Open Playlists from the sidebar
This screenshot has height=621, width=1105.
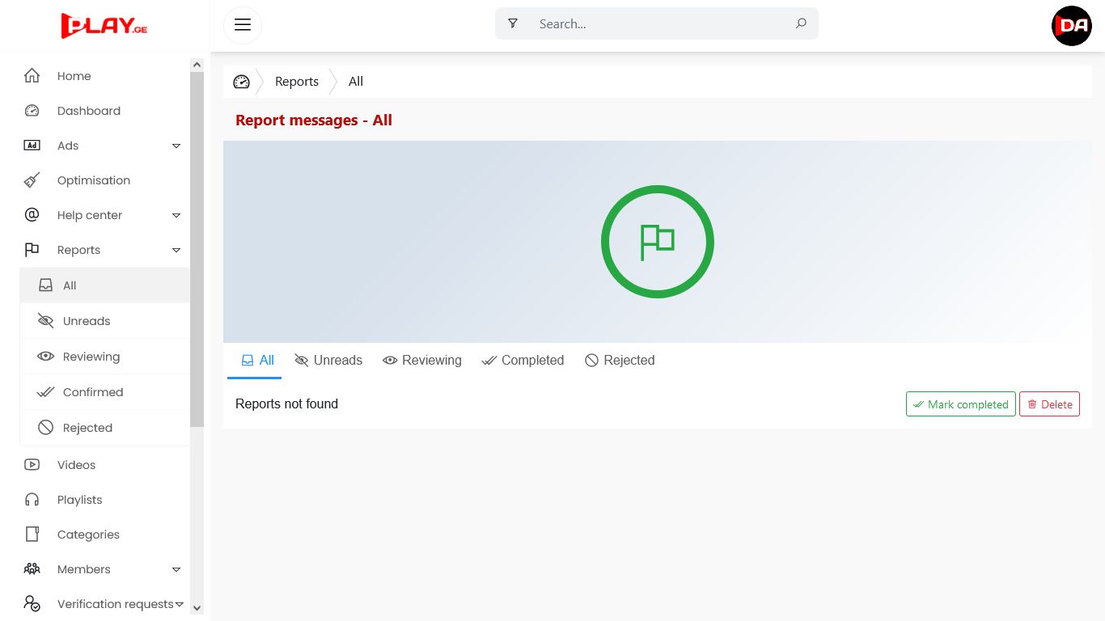point(79,500)
